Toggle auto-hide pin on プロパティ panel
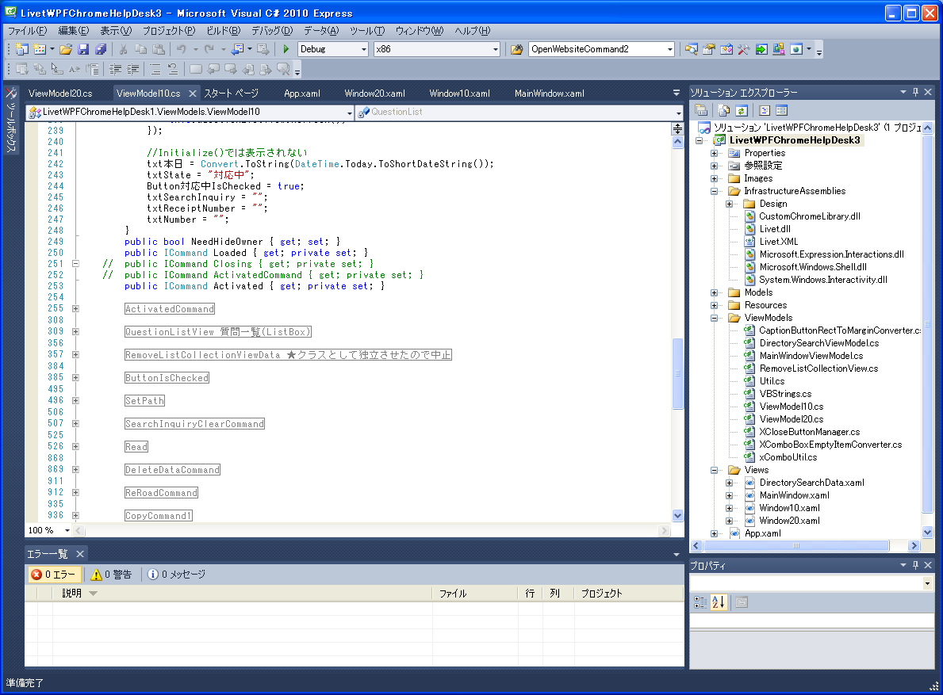Viewport: 943px width, 695px height. pos(915,565)
